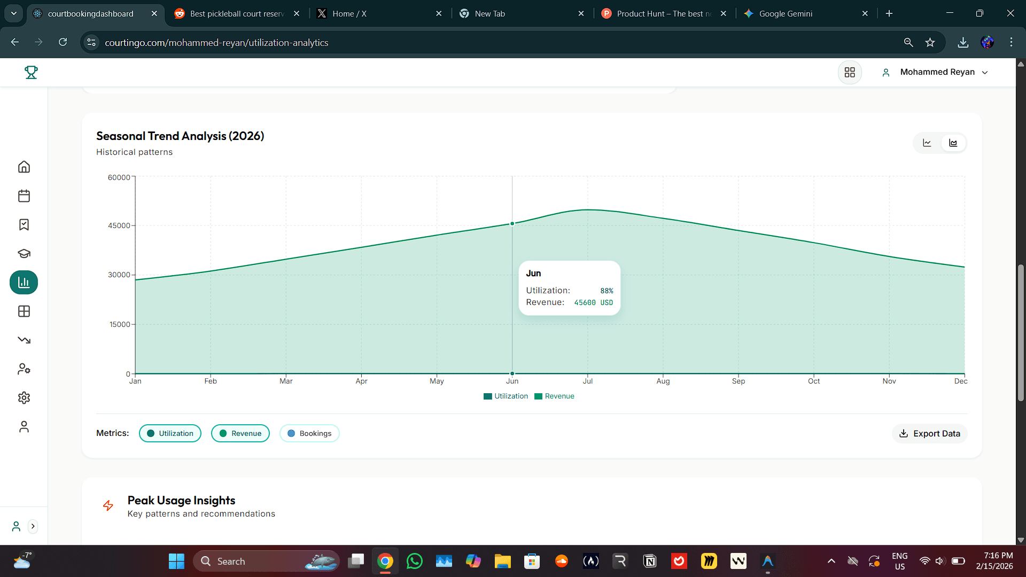Screen dimensions: 1026x577
Task: Disable the Utilization metric chip
Action: click(170, 433)
